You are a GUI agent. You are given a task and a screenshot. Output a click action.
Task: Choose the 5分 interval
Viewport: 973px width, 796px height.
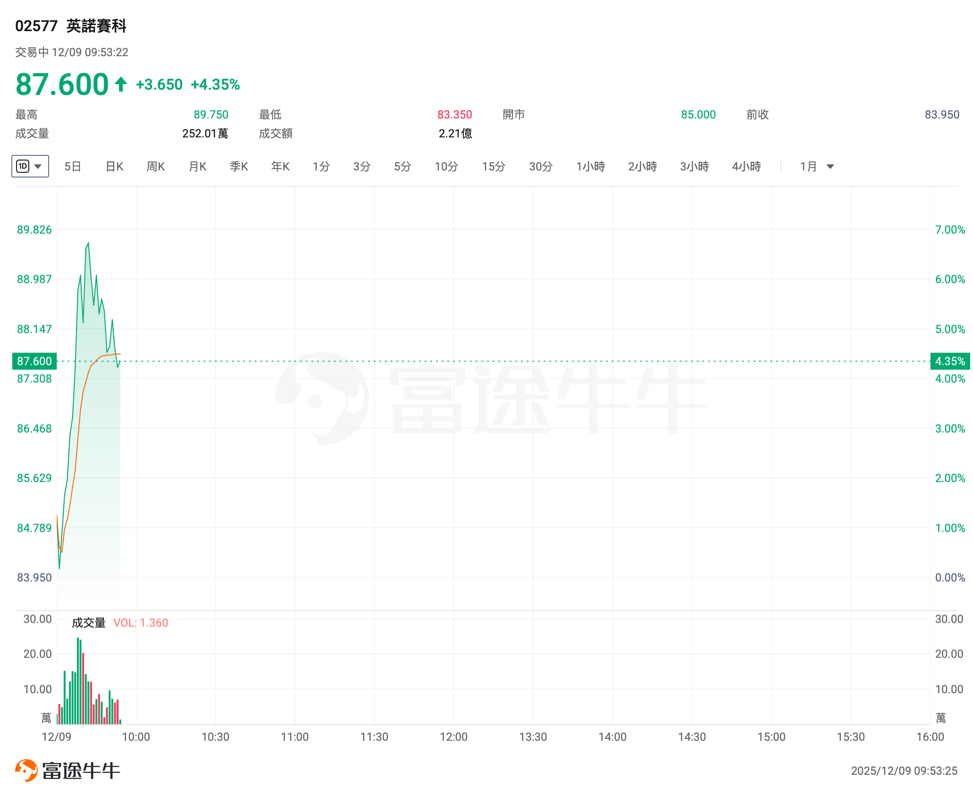pos(402,166)
